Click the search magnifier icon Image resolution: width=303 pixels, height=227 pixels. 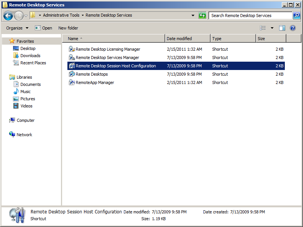(x=296, y=16)
